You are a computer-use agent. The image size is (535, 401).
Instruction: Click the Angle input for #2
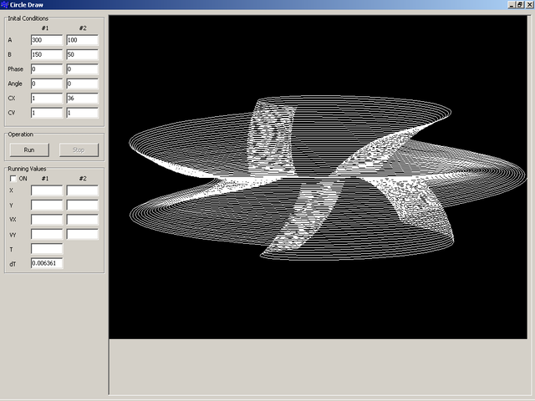point(82,84)
